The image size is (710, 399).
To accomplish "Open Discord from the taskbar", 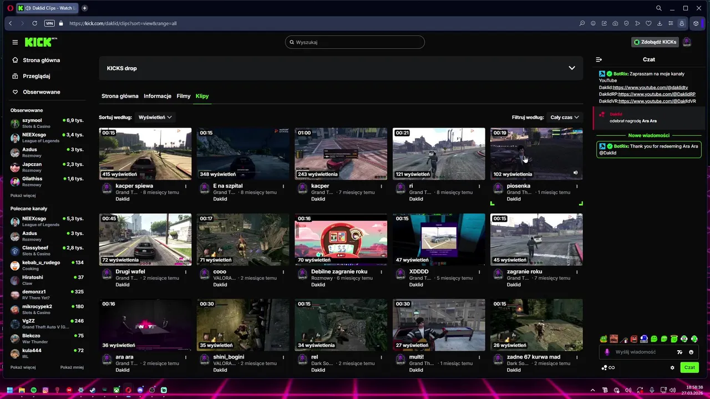I will pos(140,390).
